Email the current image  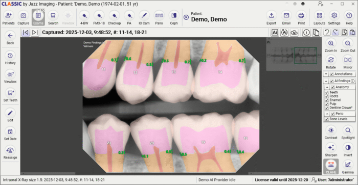coord(286,18)
